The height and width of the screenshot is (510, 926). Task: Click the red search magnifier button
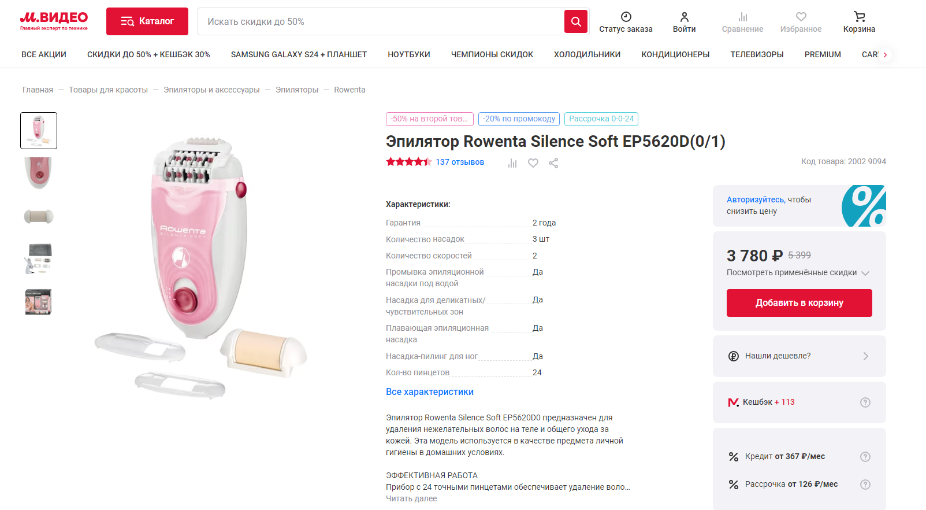tap(575, 22)
